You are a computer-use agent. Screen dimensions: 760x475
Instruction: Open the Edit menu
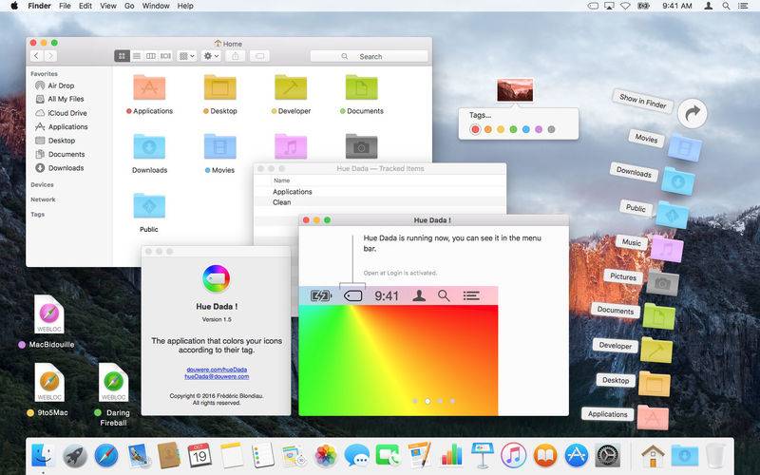85,6
